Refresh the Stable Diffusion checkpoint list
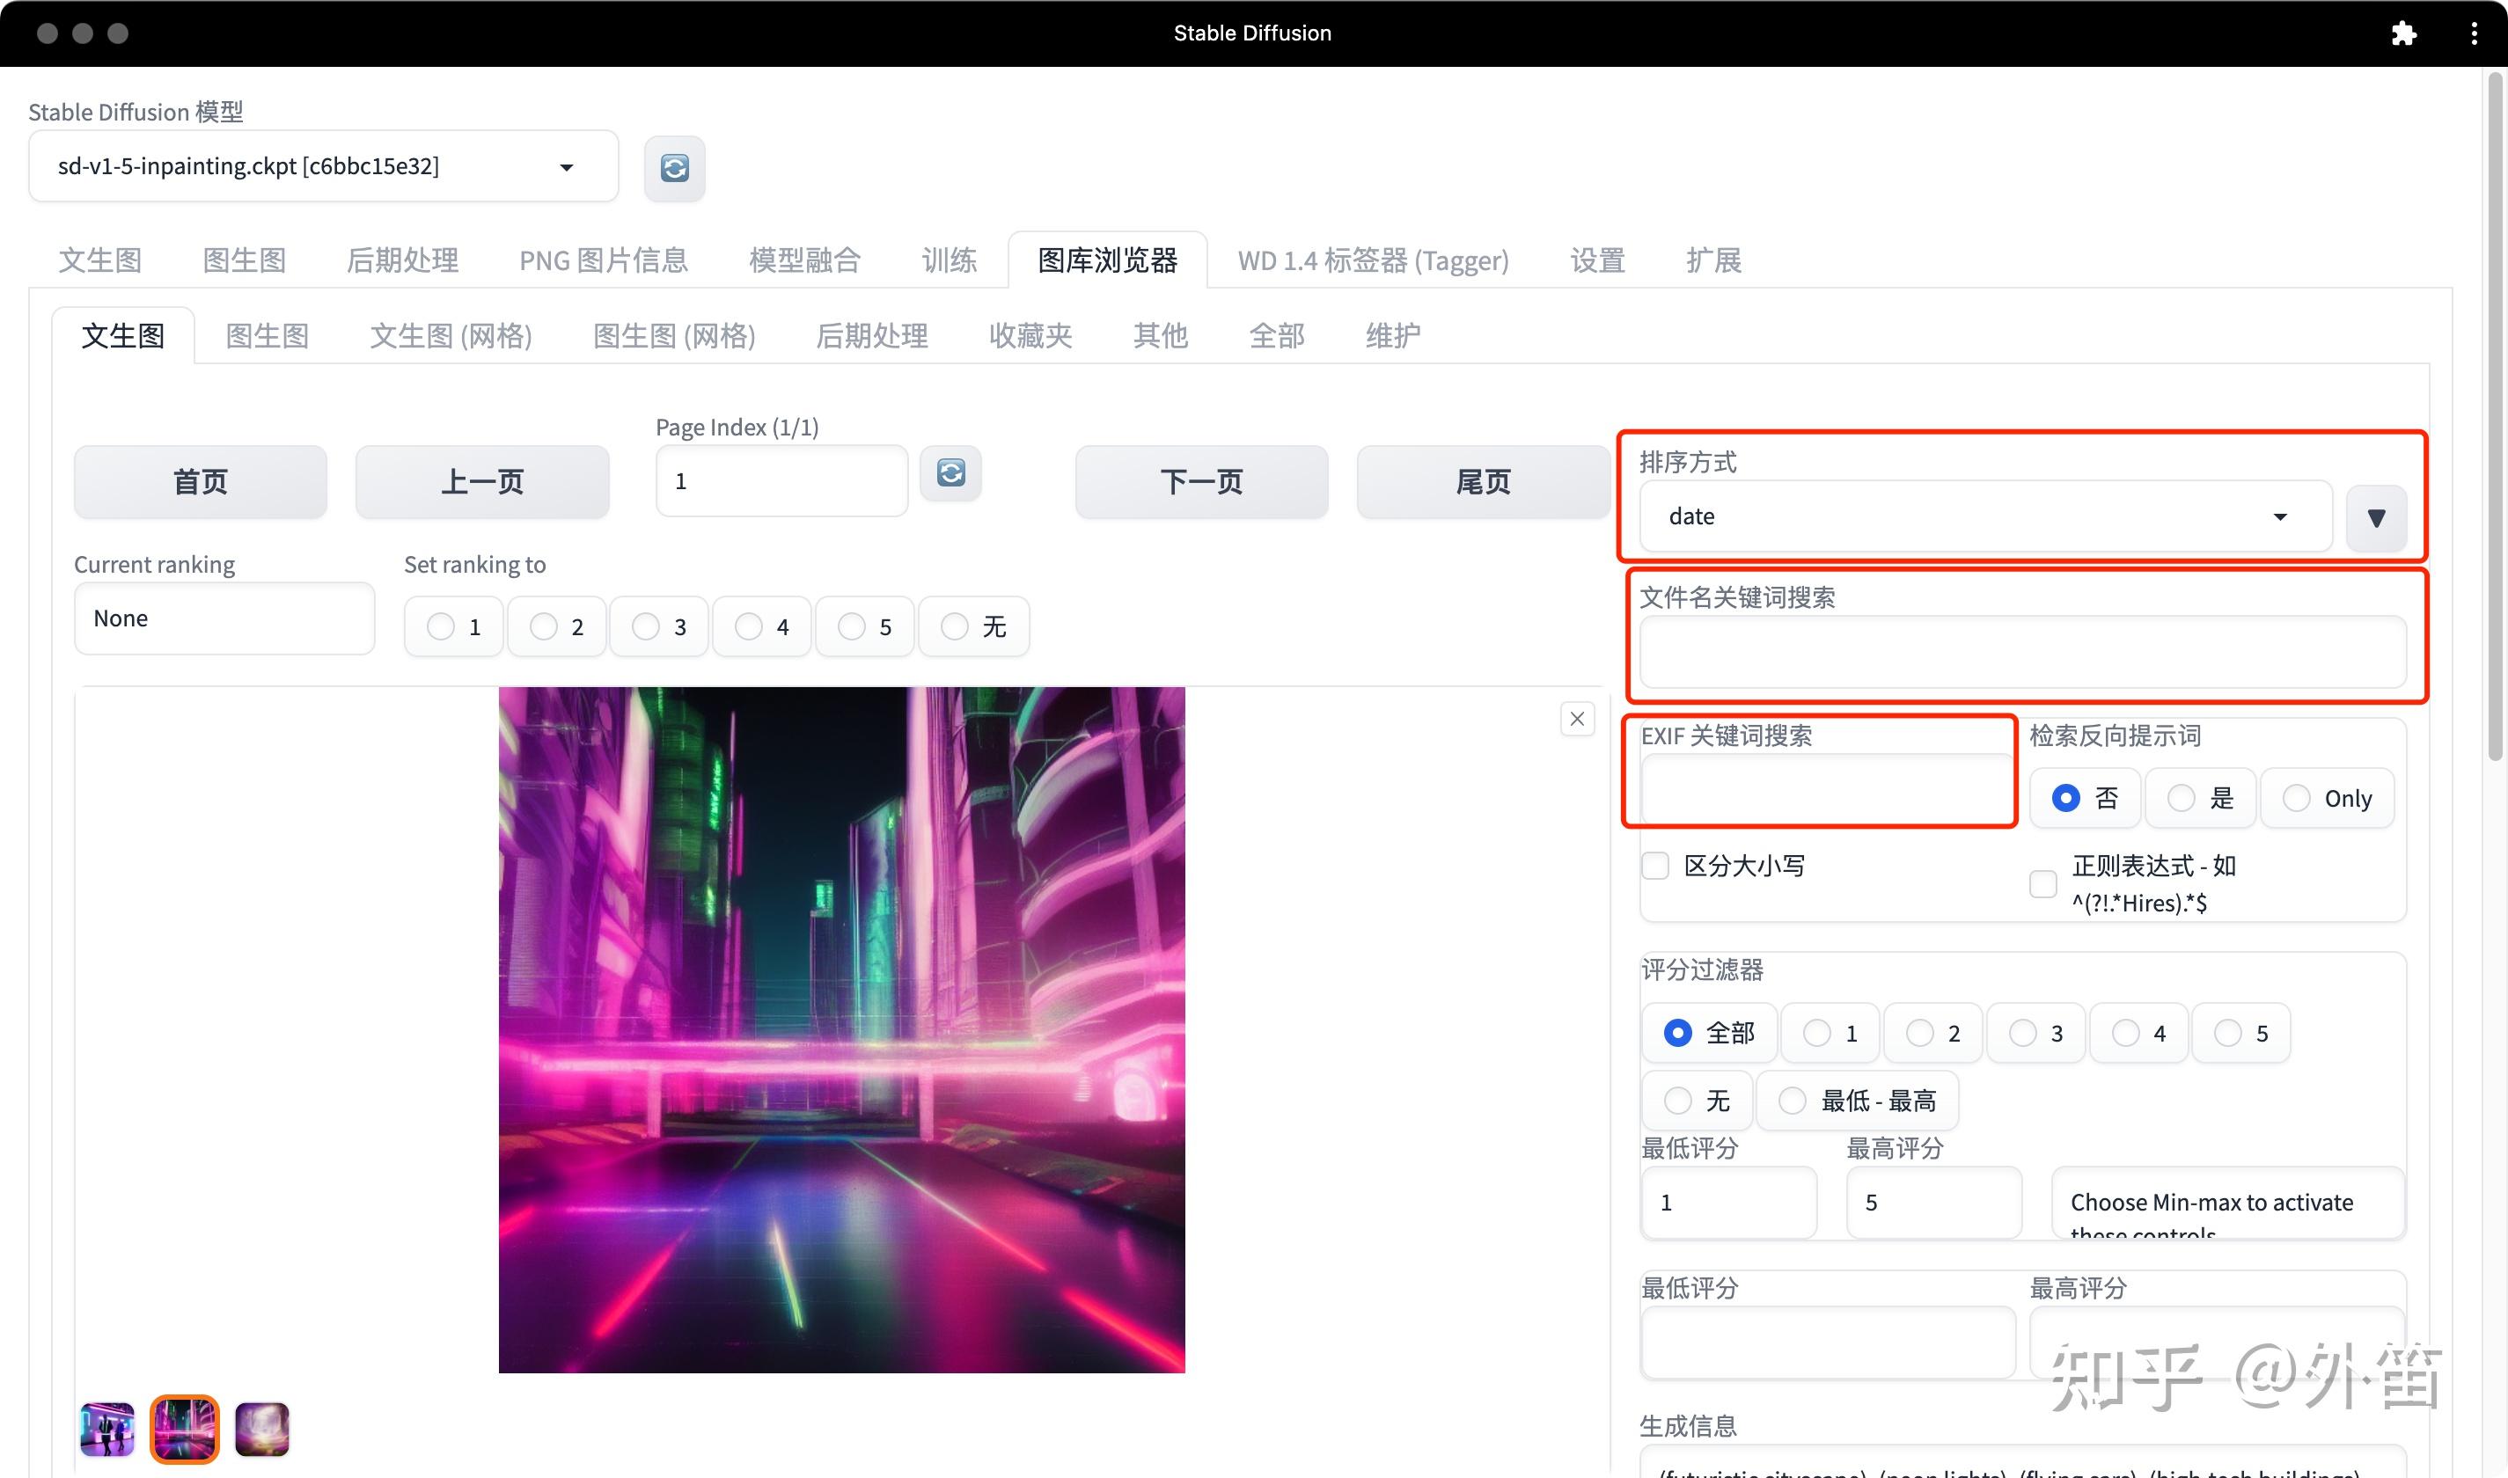2508x1478 pixels. coord(674,167)
